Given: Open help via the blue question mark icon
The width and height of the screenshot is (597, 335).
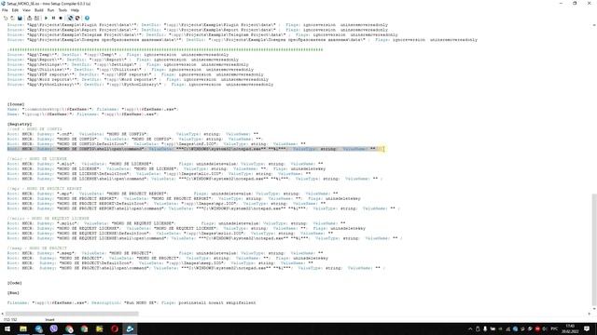Looking at the screenshot, I should click(x=87, y=18).
